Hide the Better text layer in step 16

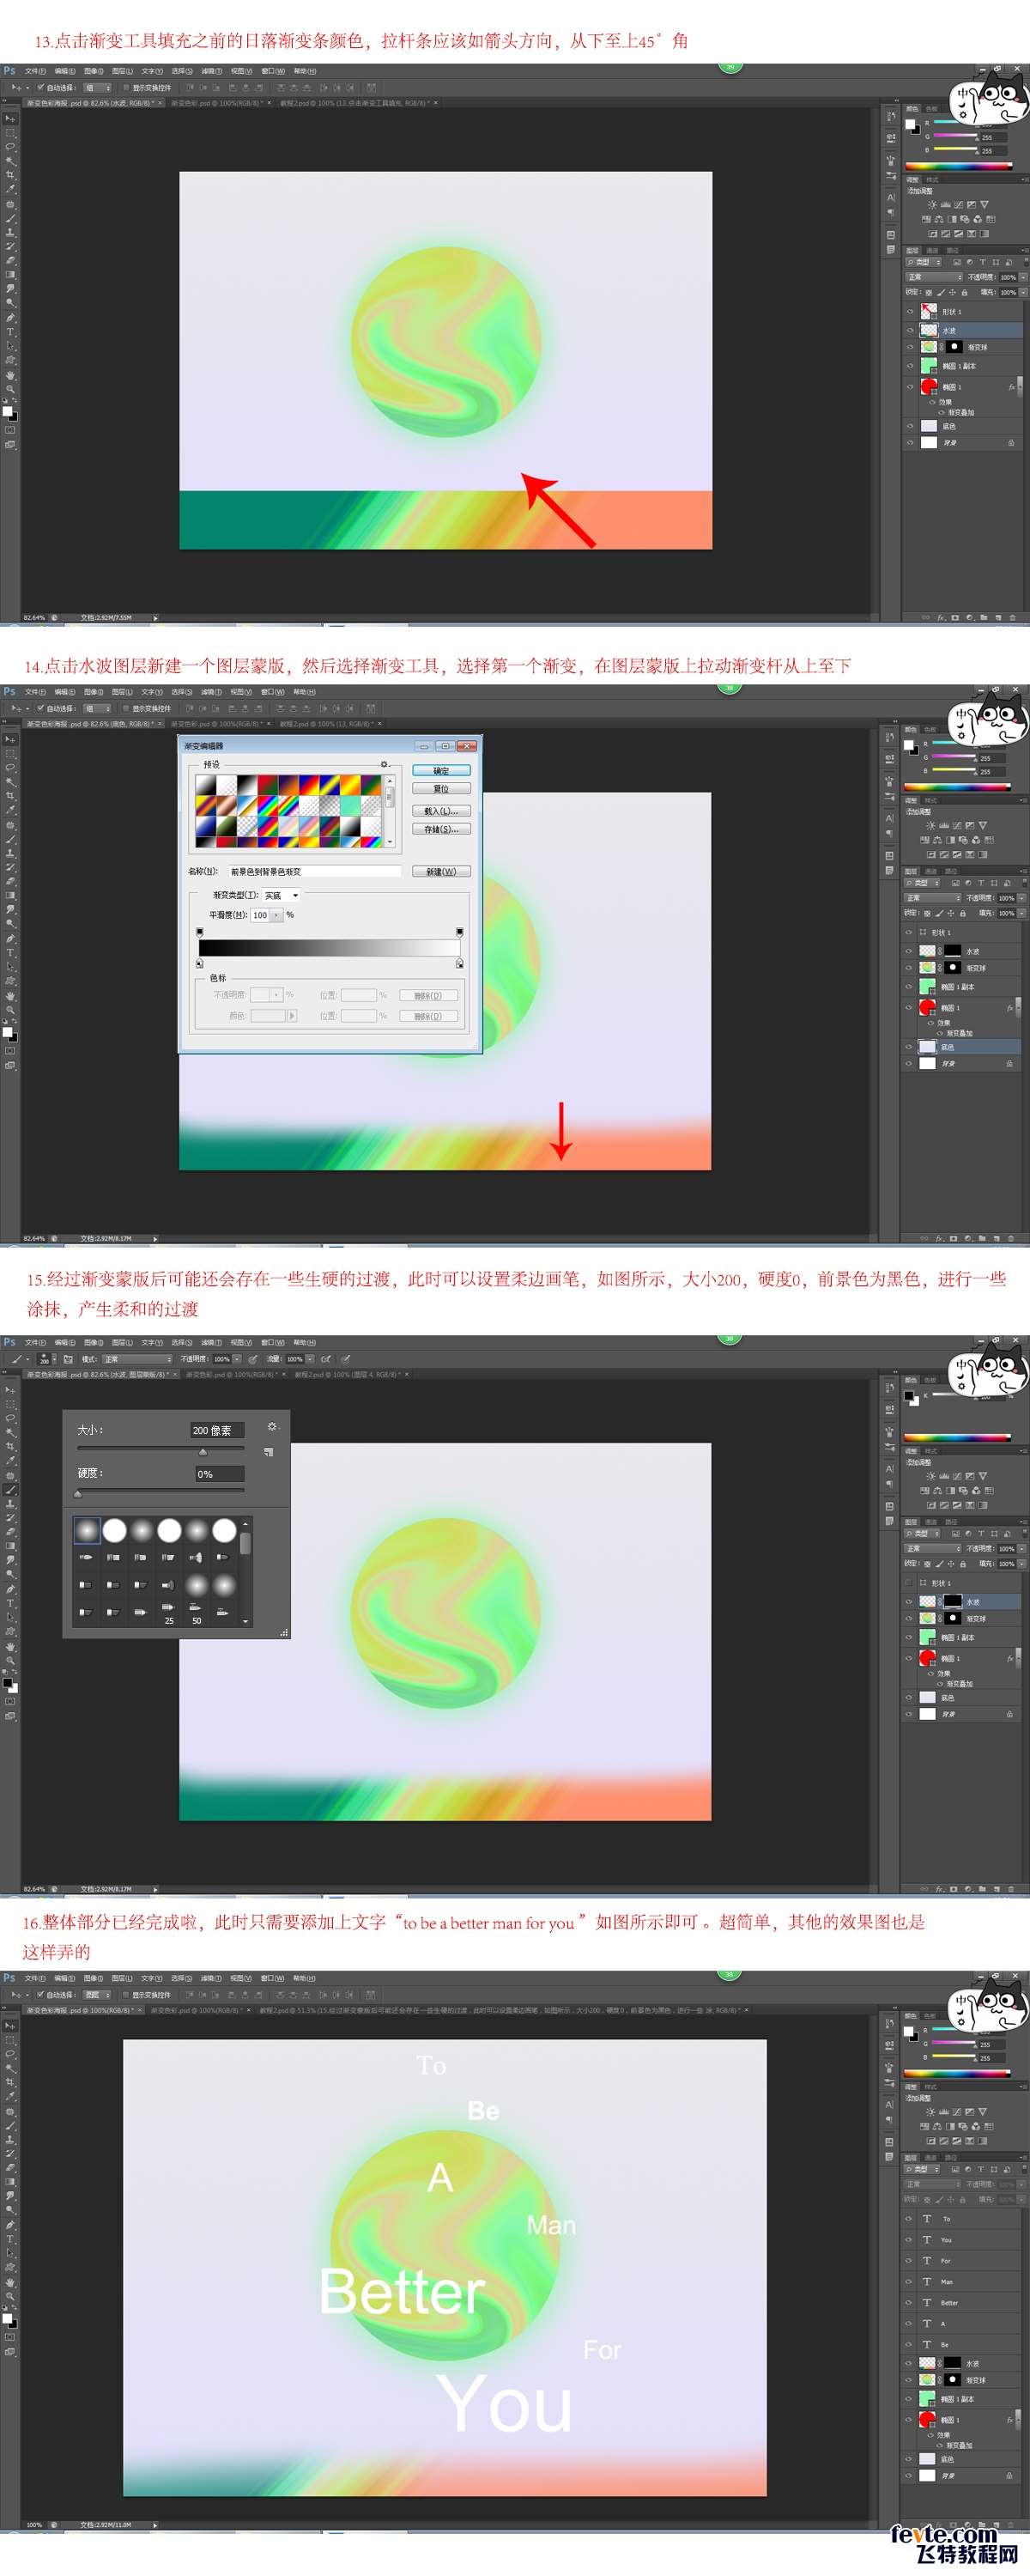point(909,2302)
